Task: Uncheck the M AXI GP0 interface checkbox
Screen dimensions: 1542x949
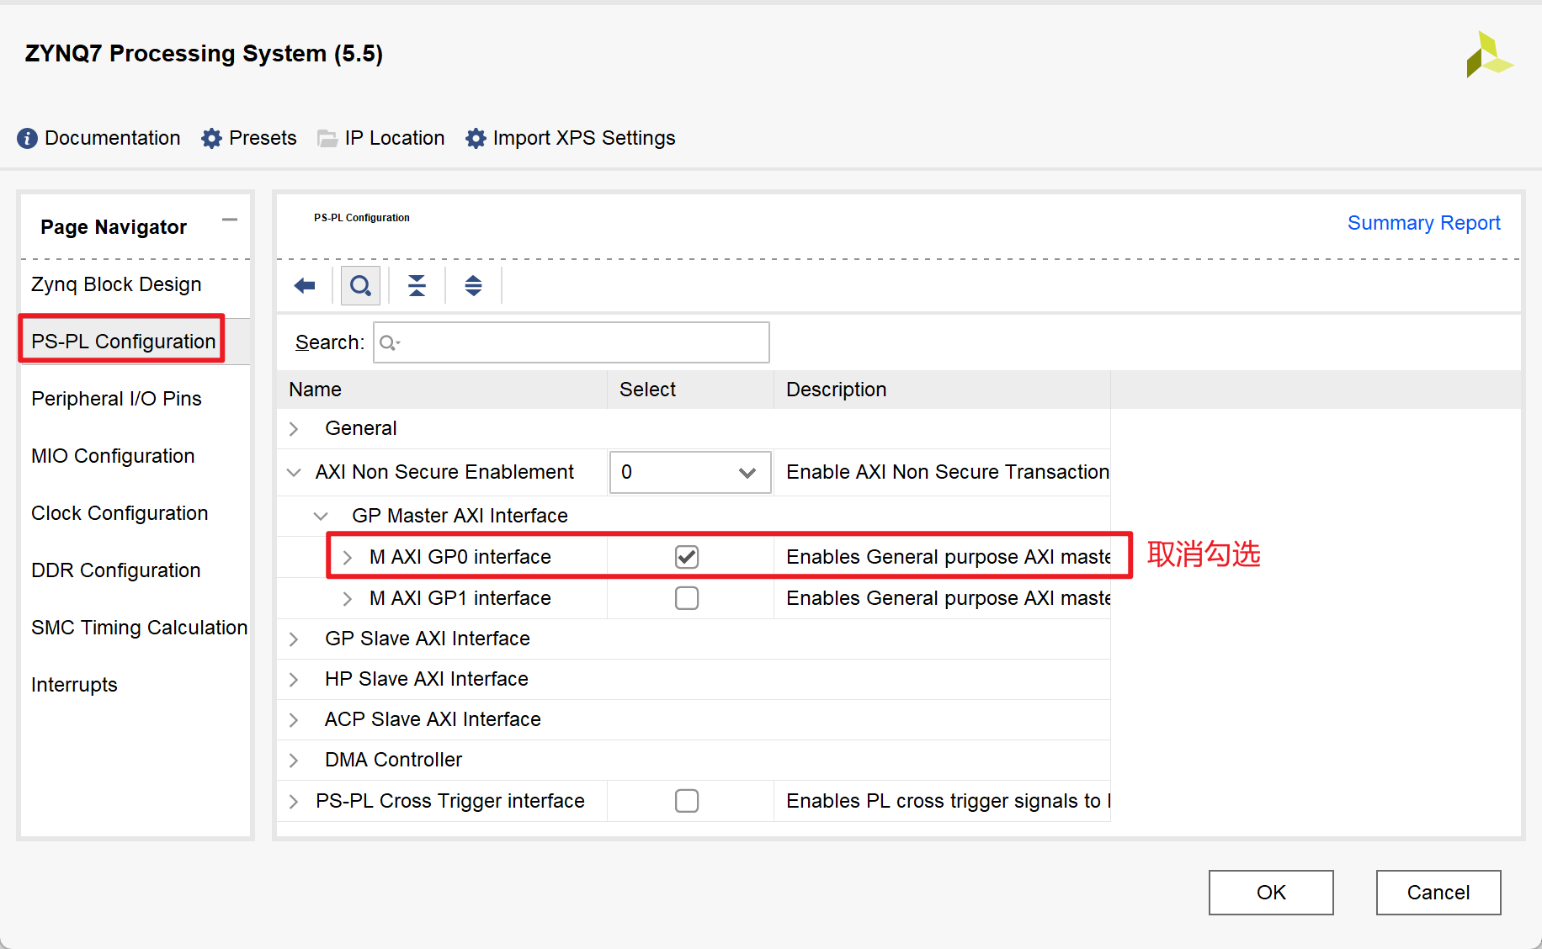Action: pyautogui.click(x=687, y=557)
